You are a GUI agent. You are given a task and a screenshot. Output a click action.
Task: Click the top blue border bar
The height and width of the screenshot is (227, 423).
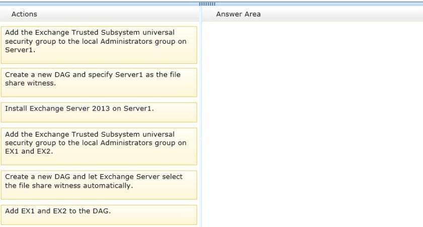(x=211, y=4)
